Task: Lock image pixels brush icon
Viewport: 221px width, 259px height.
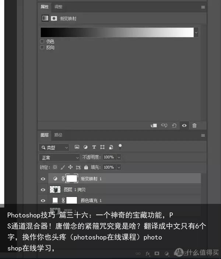Action: [x=63, y=167]
